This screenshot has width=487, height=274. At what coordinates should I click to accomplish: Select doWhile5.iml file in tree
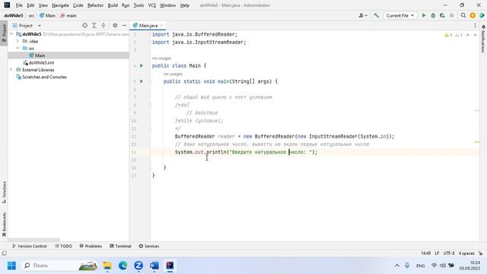pyautogui.click(x=39, y=62)
